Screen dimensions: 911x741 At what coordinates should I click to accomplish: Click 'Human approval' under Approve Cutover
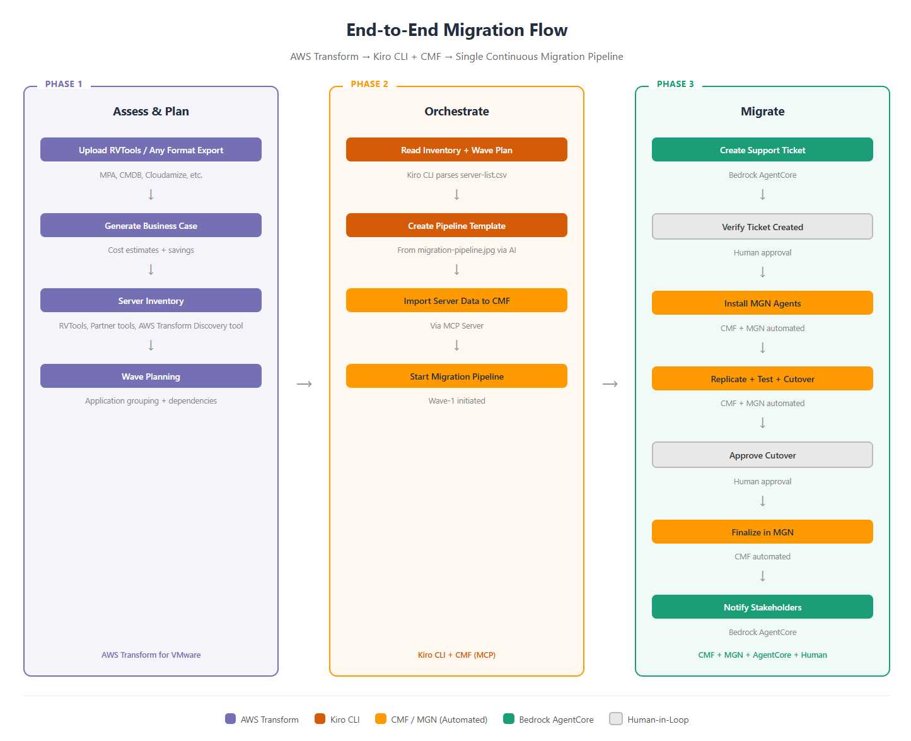(762, 482)
